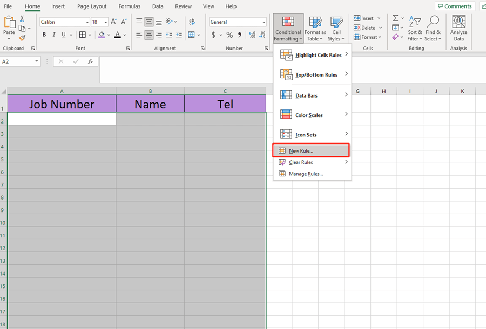Click Increase Decimal icon
This screenshot has height=329, width=486.
click(x=252, y=35)
